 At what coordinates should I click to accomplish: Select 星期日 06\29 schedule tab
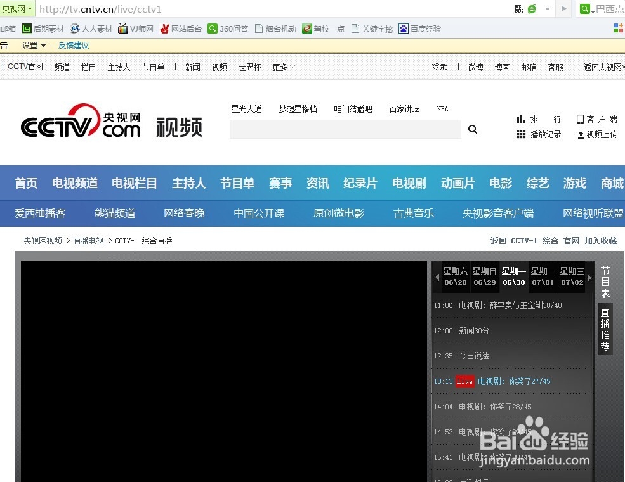[x=485, y=277]
